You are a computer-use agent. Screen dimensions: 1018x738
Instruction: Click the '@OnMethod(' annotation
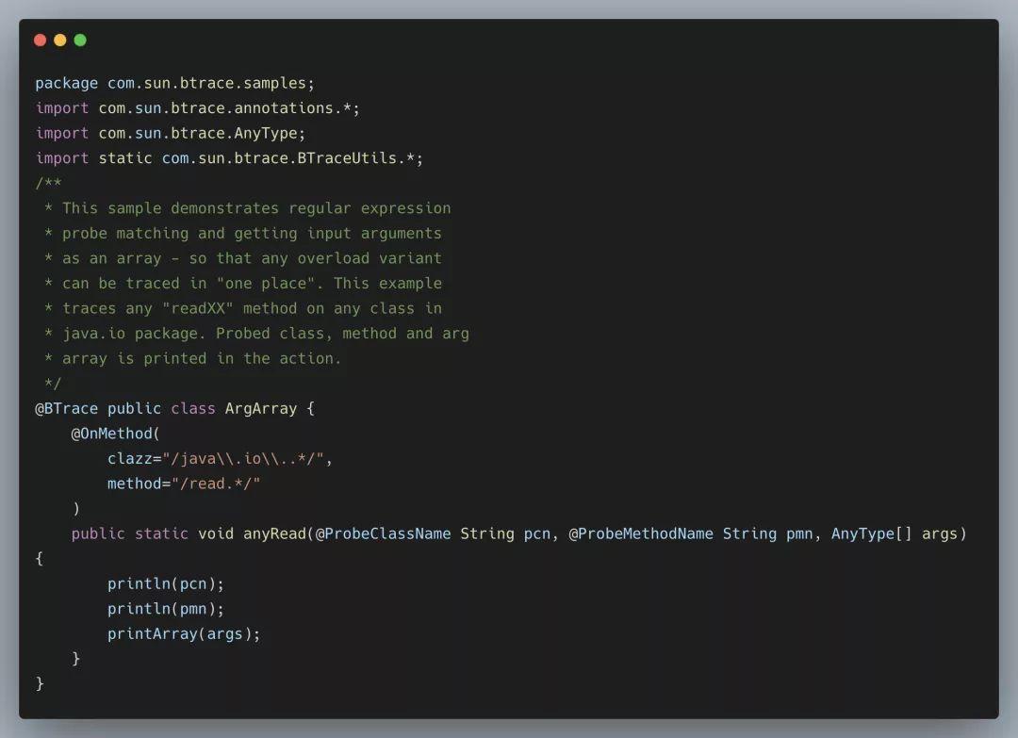point(116,434)
